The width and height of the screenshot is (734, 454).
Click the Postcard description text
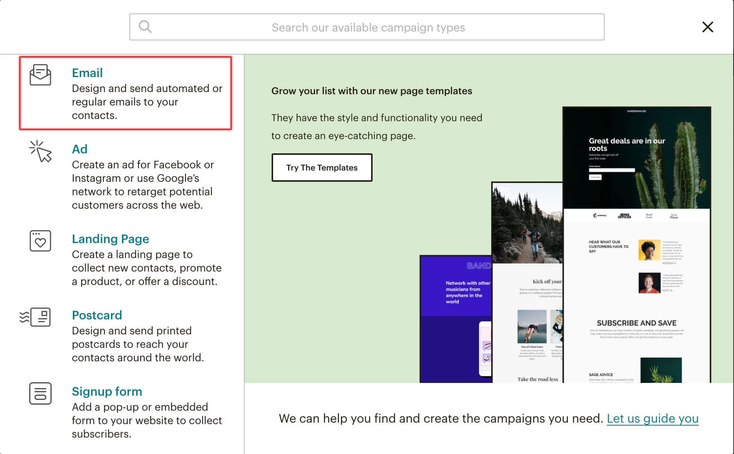(138, 344)
